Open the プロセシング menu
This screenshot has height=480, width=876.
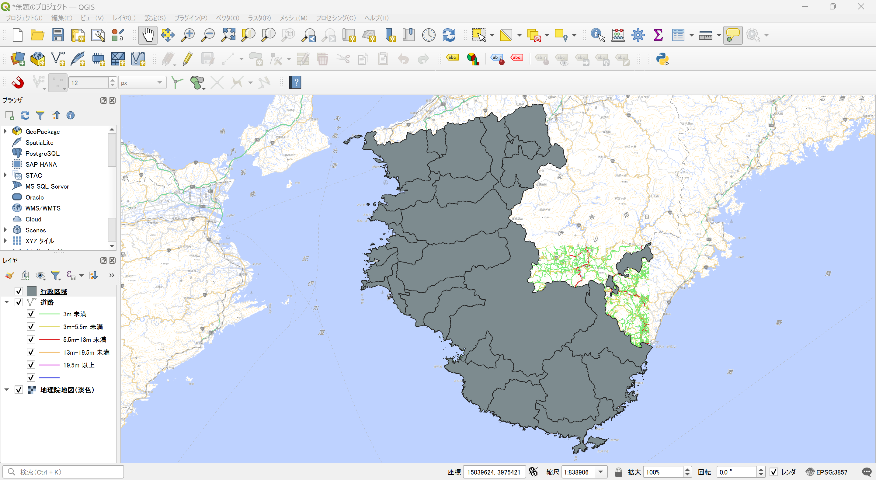click(x=335, y=18)
